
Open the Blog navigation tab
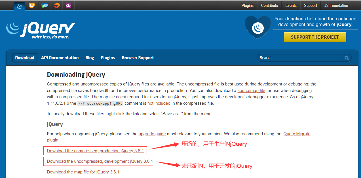(90, 58)
